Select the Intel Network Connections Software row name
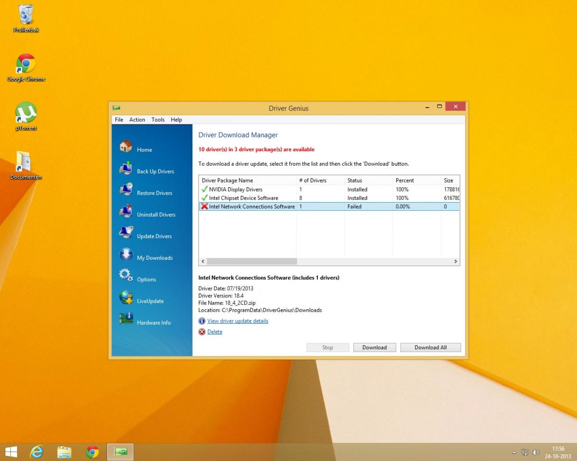 252,206
